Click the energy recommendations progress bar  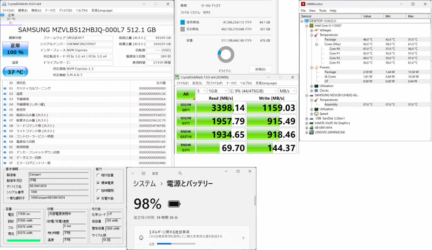click(176, 244)
